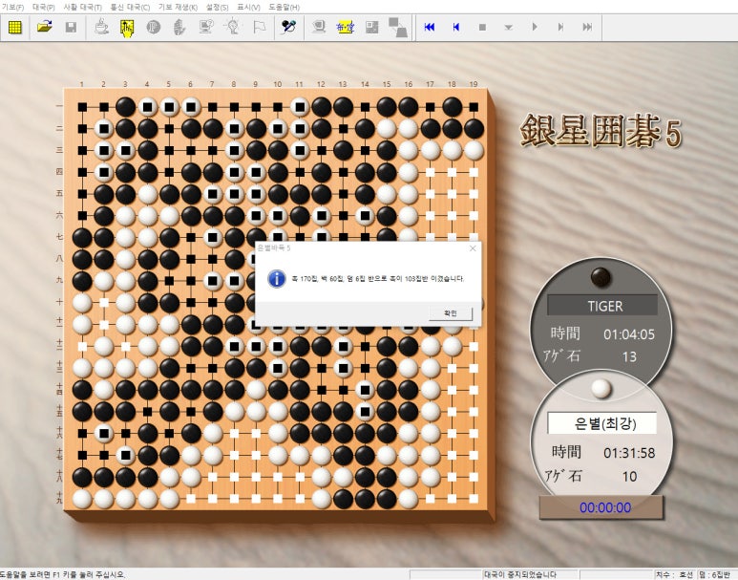
Task: Click the down triangle playback button
Action: tap(508, 28)
